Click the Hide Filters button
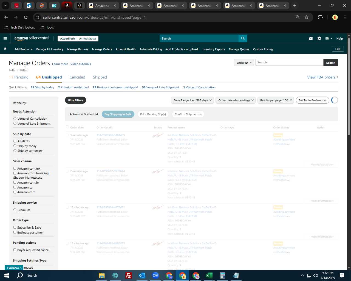 coord(75,100)
